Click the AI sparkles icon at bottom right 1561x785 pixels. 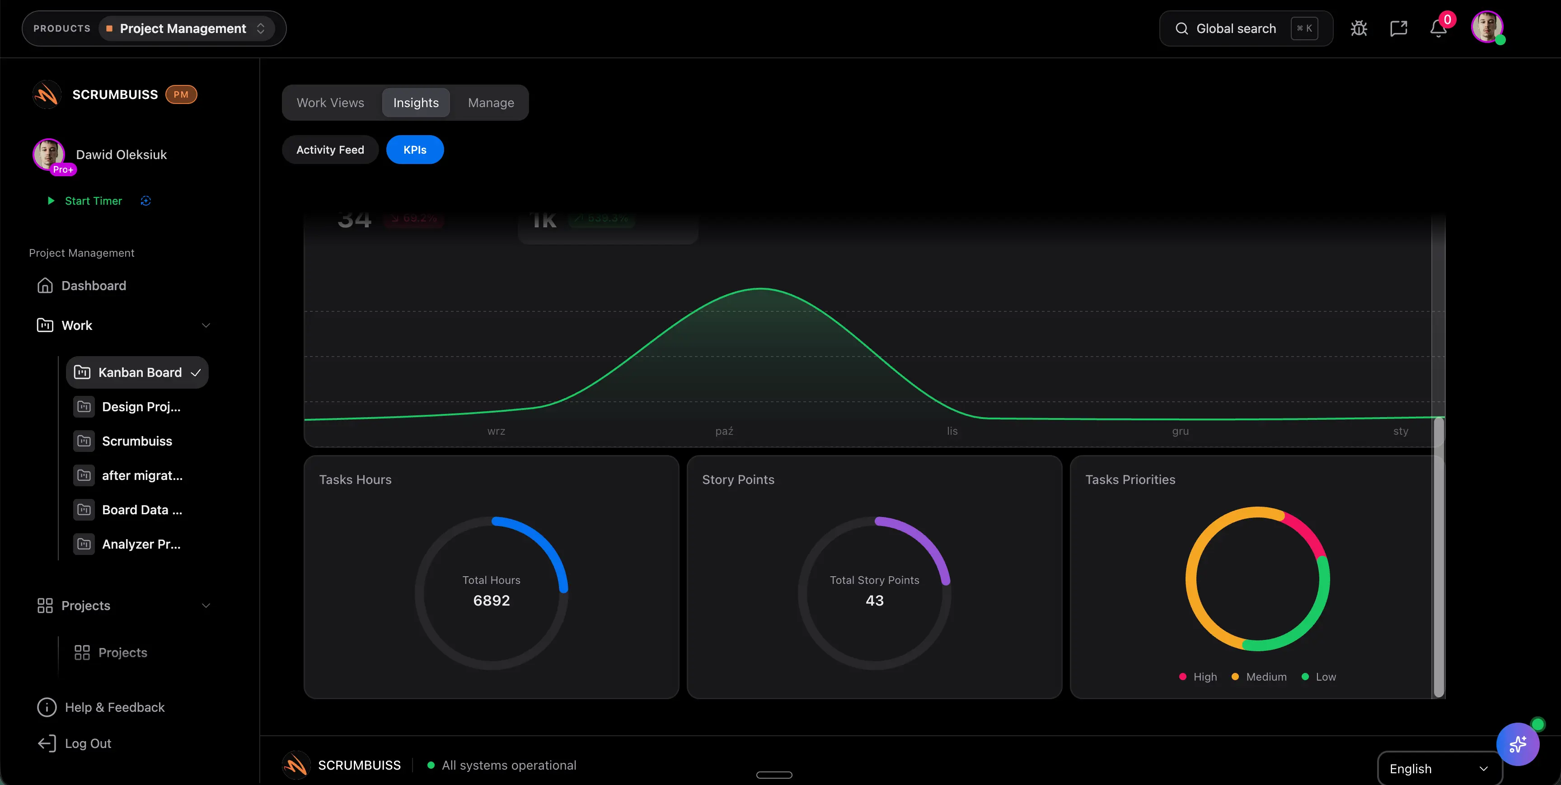1517,744
